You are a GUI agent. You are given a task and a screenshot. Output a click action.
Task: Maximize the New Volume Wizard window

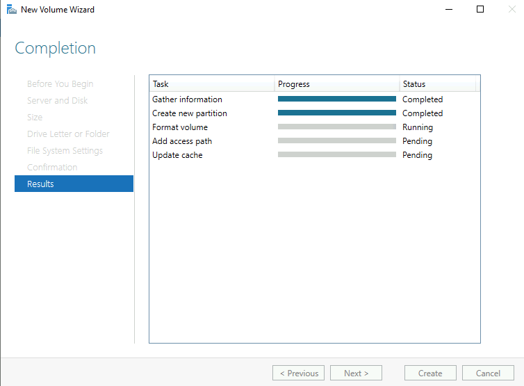[480, 9]
